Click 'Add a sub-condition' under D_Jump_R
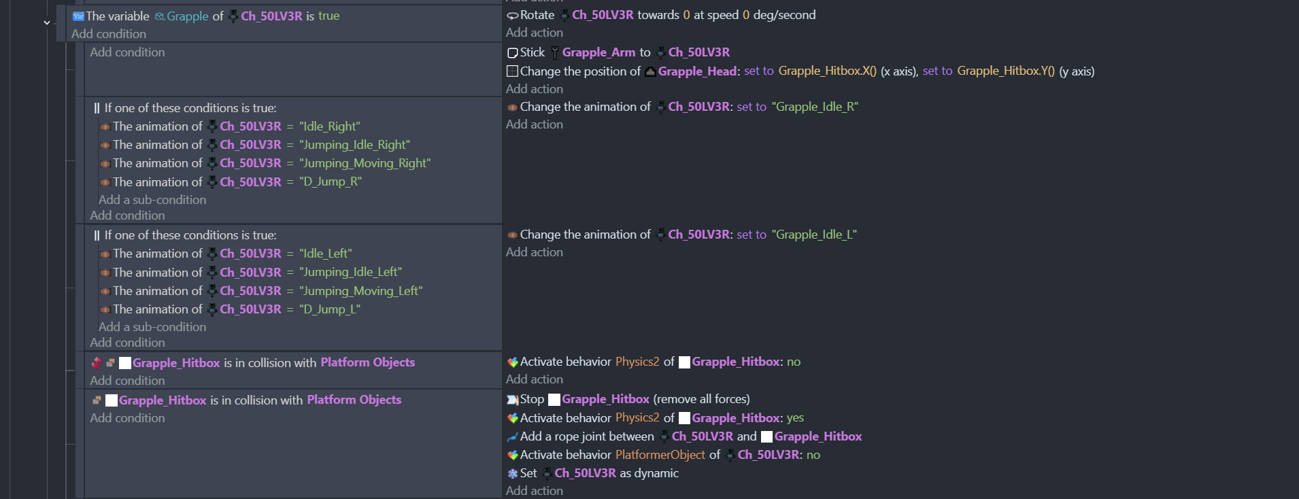 click(x=152, y=200)
